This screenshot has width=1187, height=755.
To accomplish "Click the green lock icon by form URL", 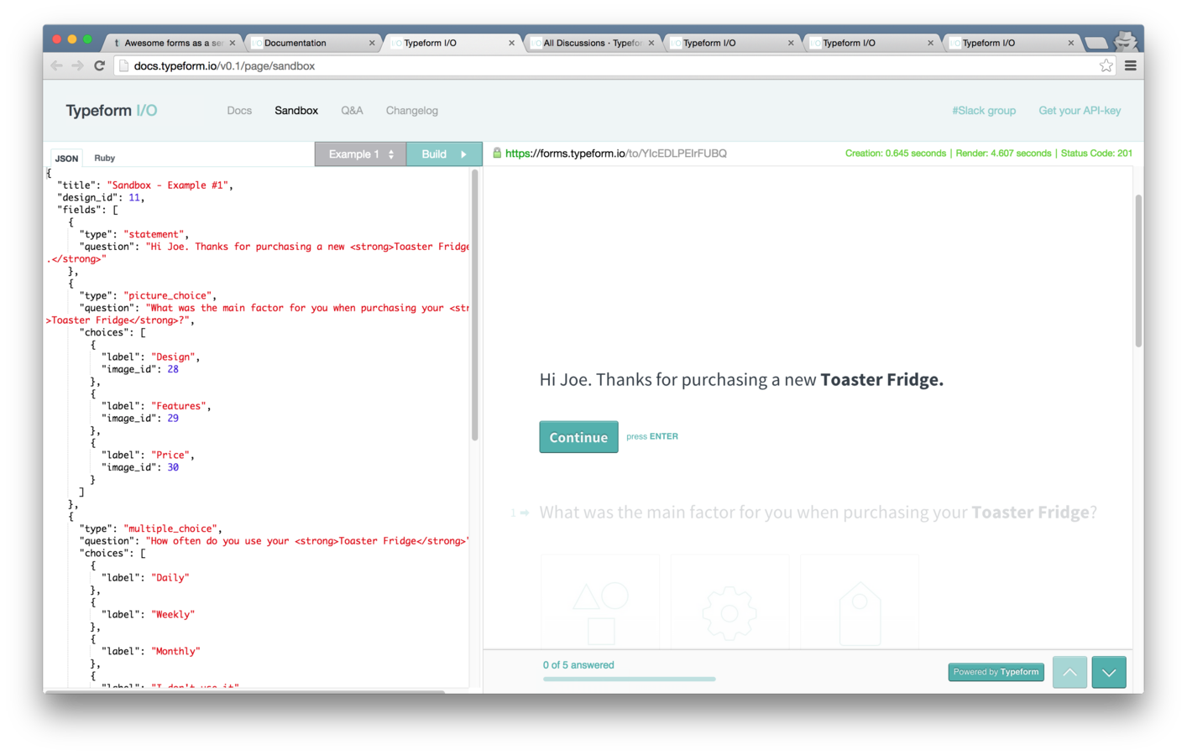I will tap(497, 153).
